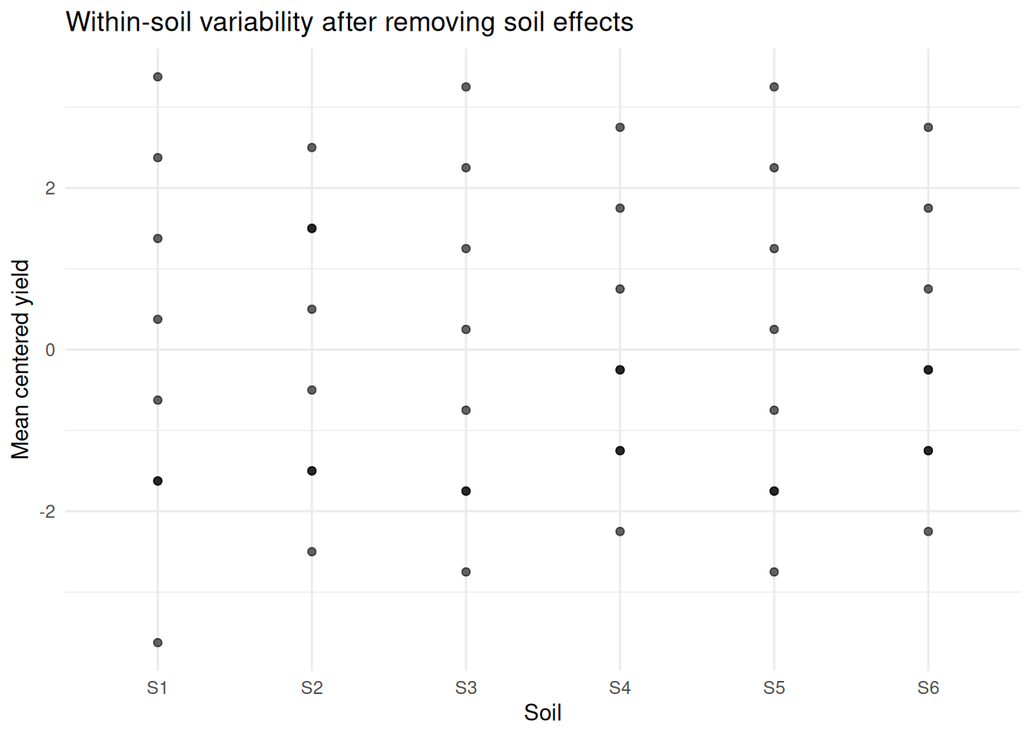
Task: Click the dark S3 point near -1.75
Action: [466, 491]
